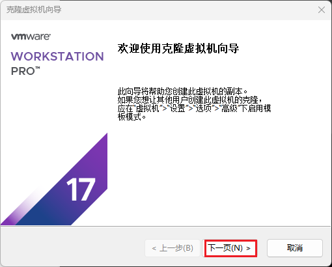Click the right arrow inside 下一页 button

coord(248,248)
